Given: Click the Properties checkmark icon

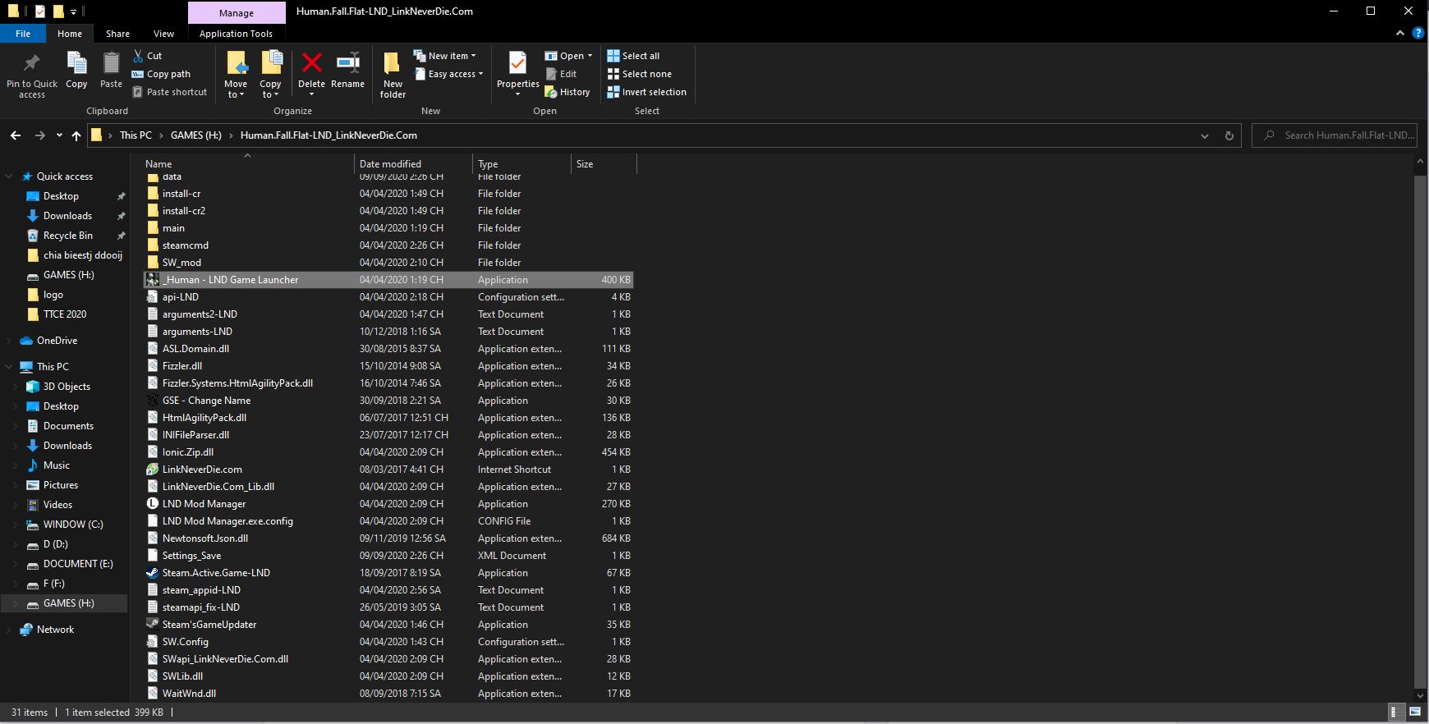Looking at the screenshot, I should tap(517, 64).
